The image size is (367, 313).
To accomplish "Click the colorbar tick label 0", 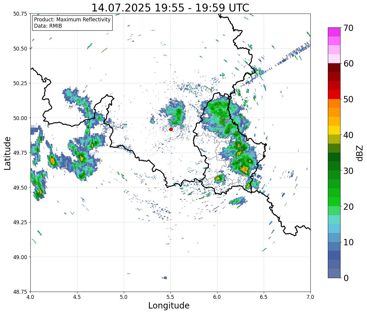I will 346,278.
